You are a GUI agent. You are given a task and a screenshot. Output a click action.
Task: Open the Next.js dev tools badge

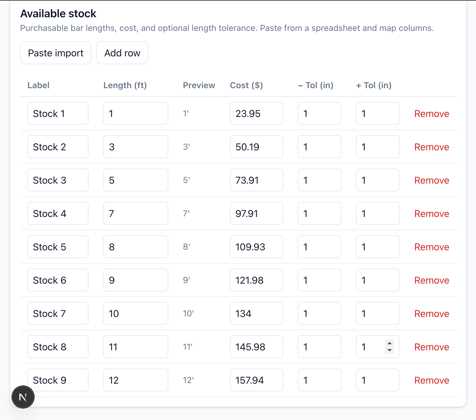[23, 397]
